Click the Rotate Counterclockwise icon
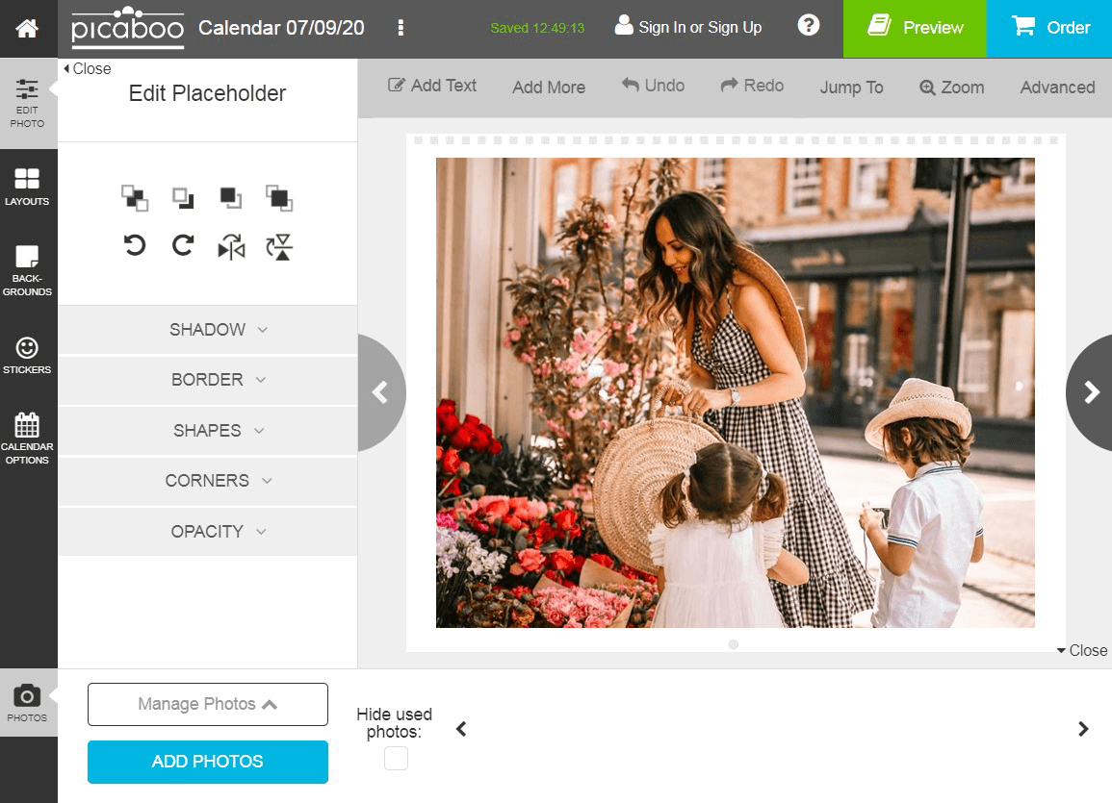The width and height of the screenshot is (1112, 803). pyautogui.click(x=135, y=245)
